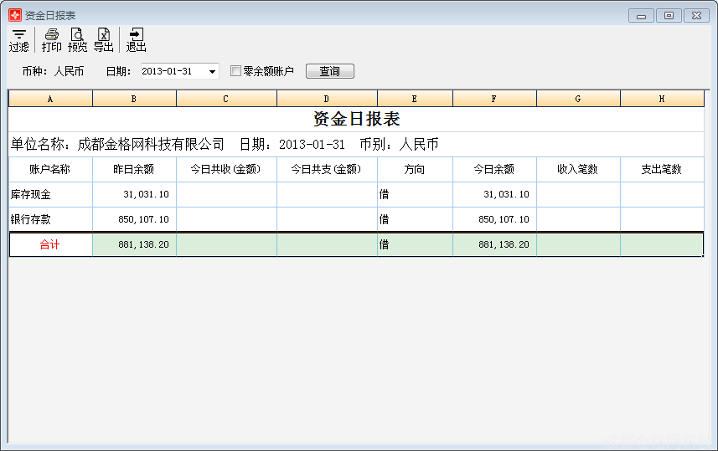Screen dimensions: 718x451
Task: Exit the report via 退出 icon
Action: [x=136, y=39]
